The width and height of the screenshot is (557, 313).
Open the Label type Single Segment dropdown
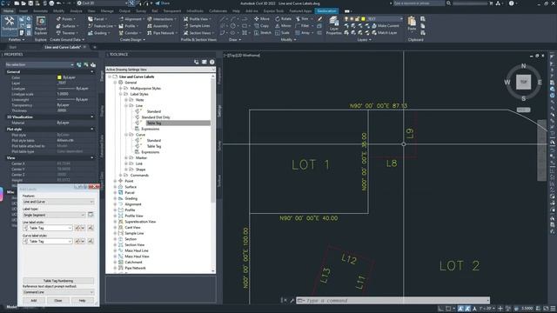(54, 215)
